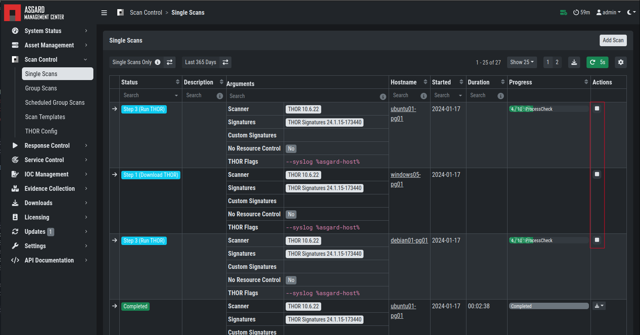This screenshot has height=335, width=640.
Task: Sort the table by Description column
Action: (x=221, y=82)
